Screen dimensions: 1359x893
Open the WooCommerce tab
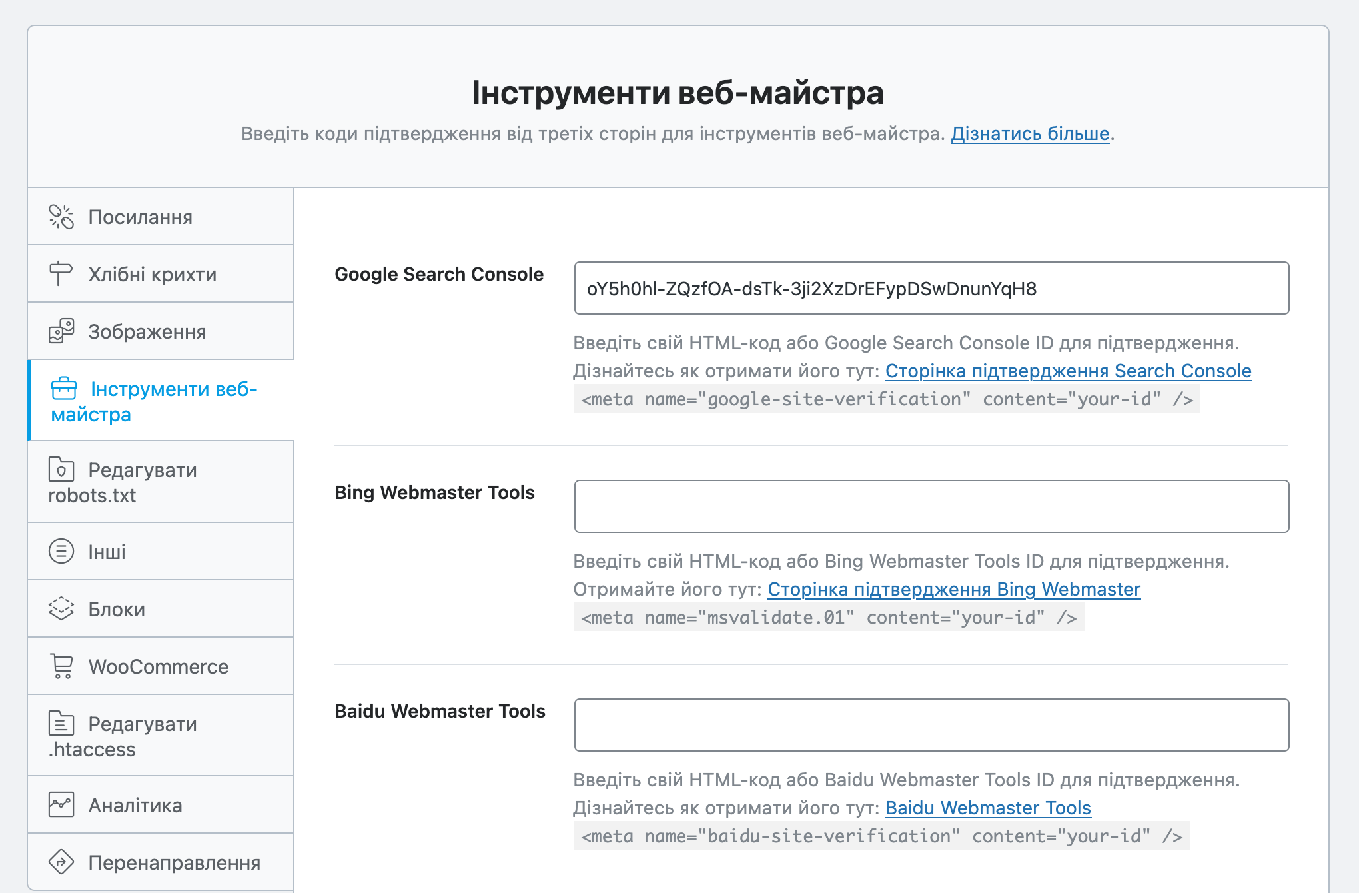[161, 666]
